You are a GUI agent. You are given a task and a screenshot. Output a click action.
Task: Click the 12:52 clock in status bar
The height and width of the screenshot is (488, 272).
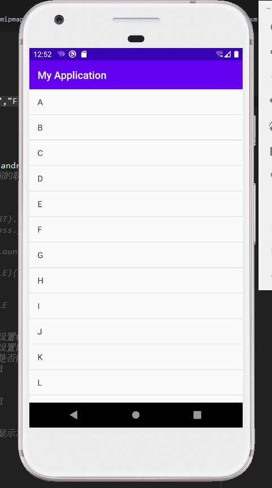pos(42,54)
